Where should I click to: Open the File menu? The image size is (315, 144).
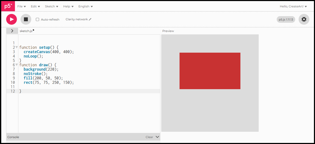[x=22, y=6]
